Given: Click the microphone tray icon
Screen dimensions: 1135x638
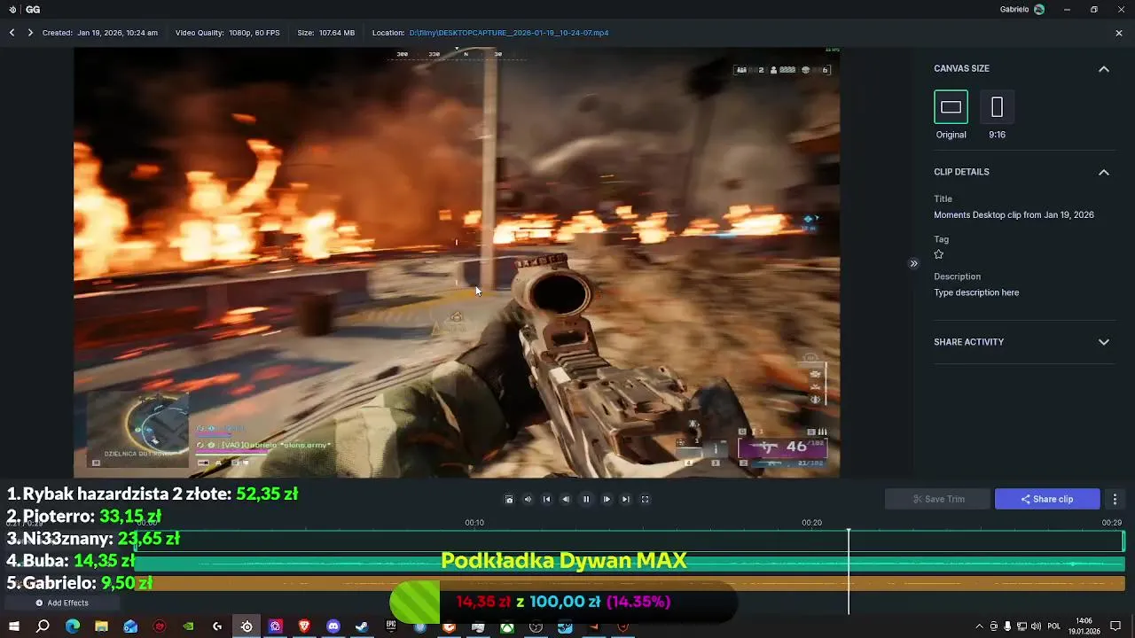Looking at the screenshot, I should click(1007, 626).
